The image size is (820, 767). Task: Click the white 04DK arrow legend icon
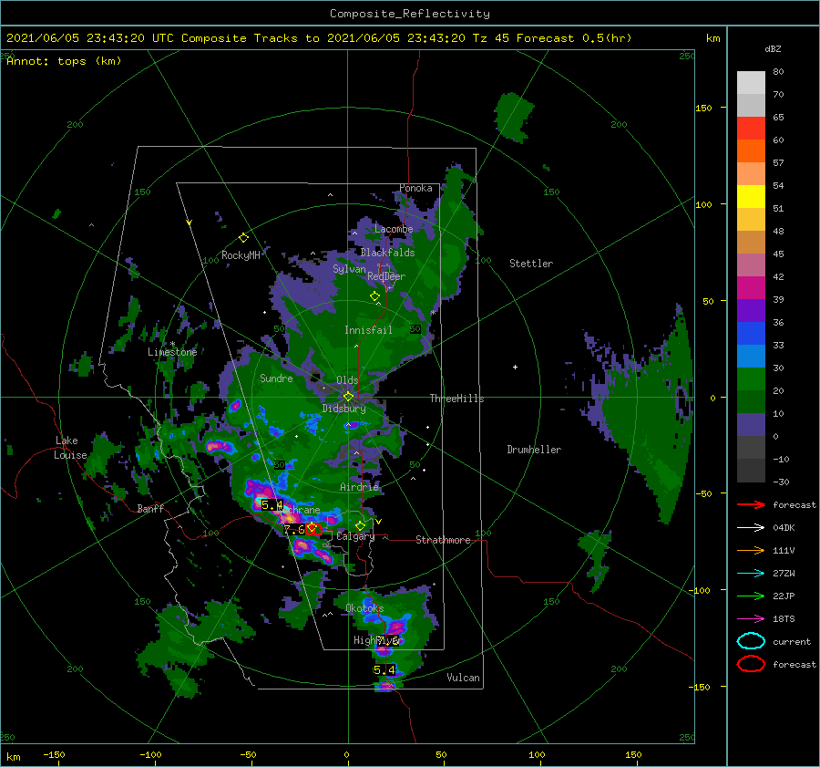(x=751, y=527)
